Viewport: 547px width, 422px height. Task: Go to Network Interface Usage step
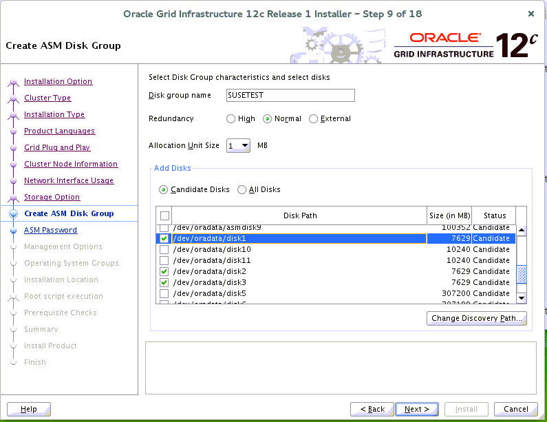(69, 181)
